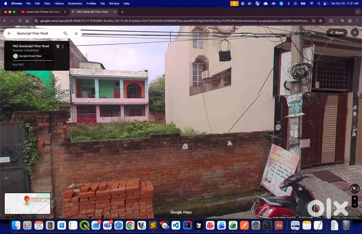This screenshot has width=362, height=234.
Task: Click the search magnifier icon in Maps
Action: point(66,33)
